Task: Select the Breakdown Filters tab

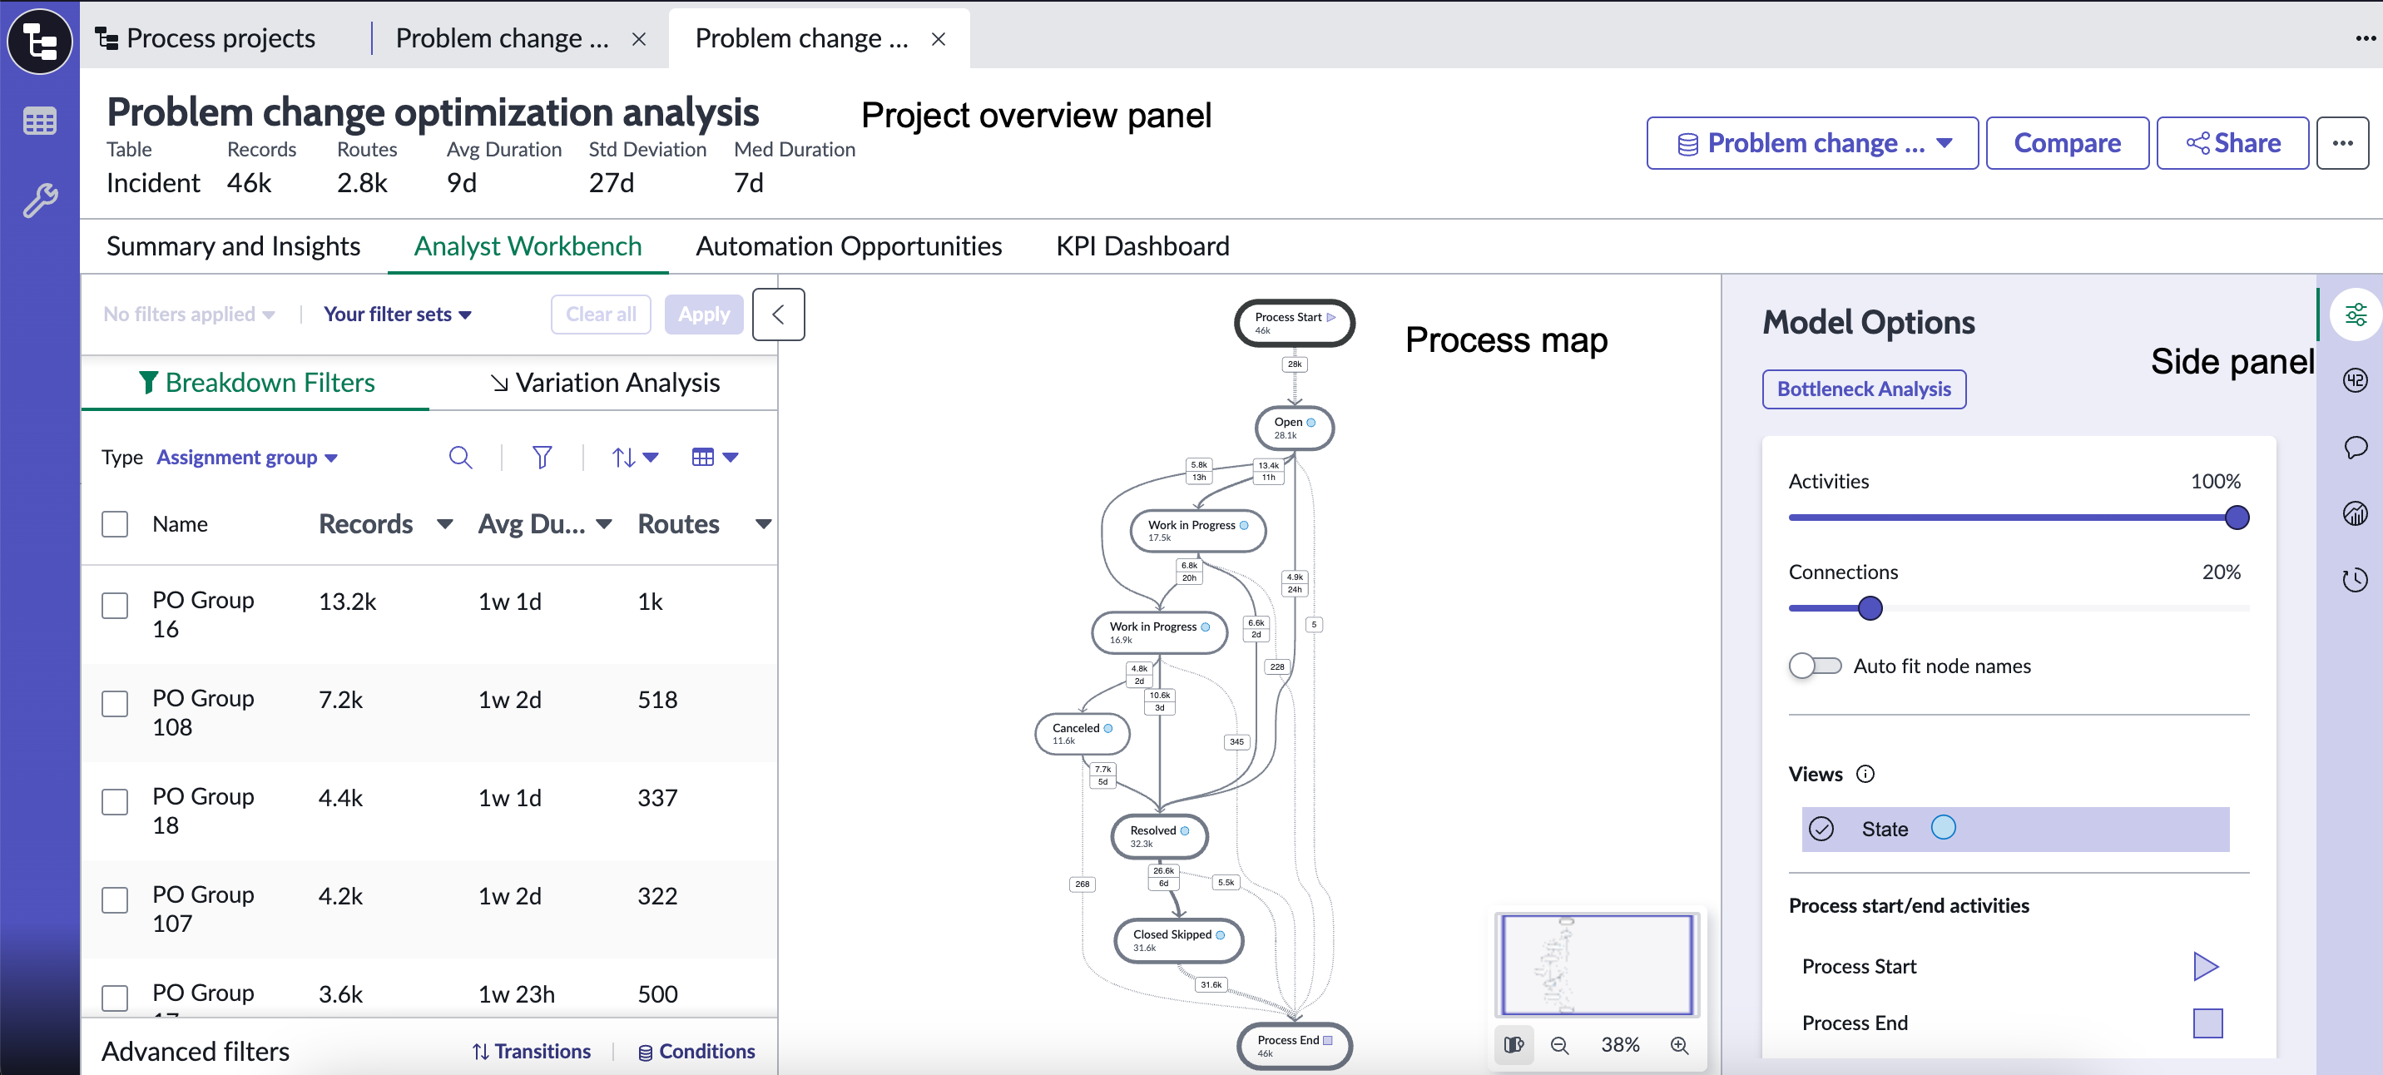Action: [x=256, y=383]
